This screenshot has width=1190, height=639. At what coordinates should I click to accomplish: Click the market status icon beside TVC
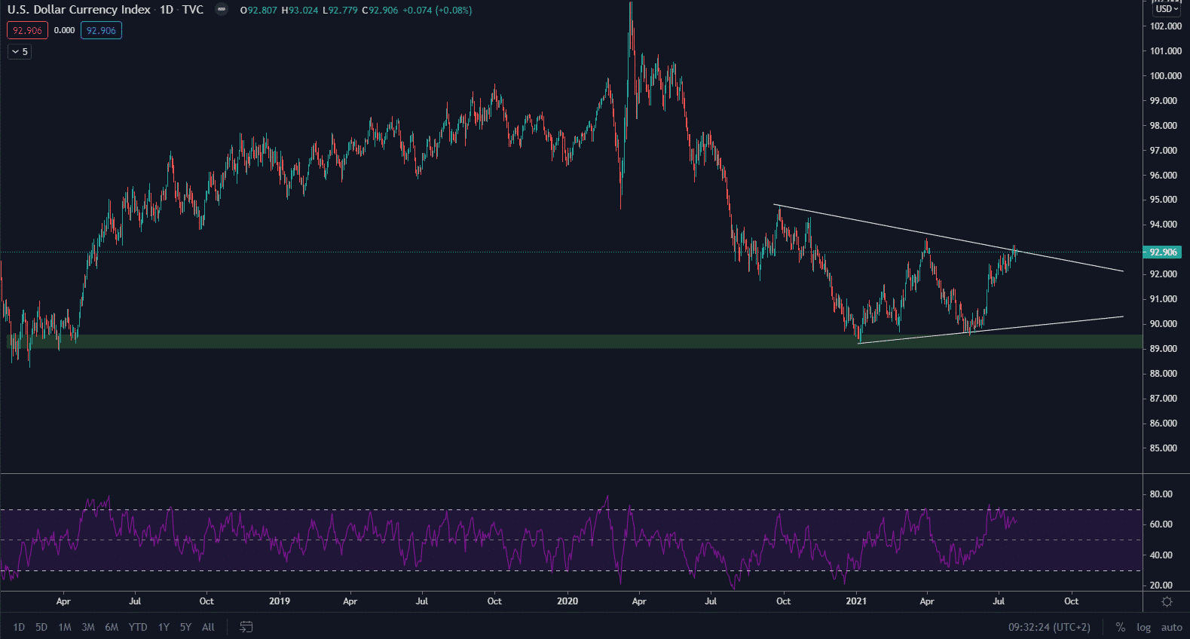221,10
